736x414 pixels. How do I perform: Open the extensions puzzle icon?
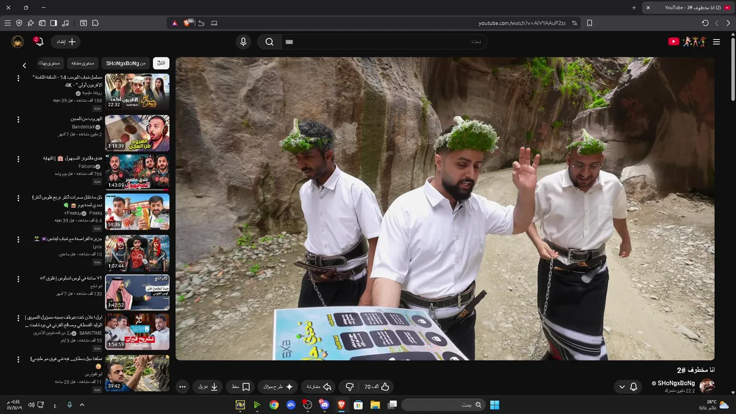[x=95, y=23]
